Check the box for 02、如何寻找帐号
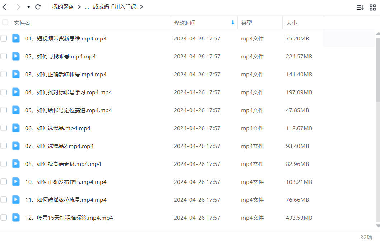The height and width of the screenshot is (243, 380). point(4,56)
